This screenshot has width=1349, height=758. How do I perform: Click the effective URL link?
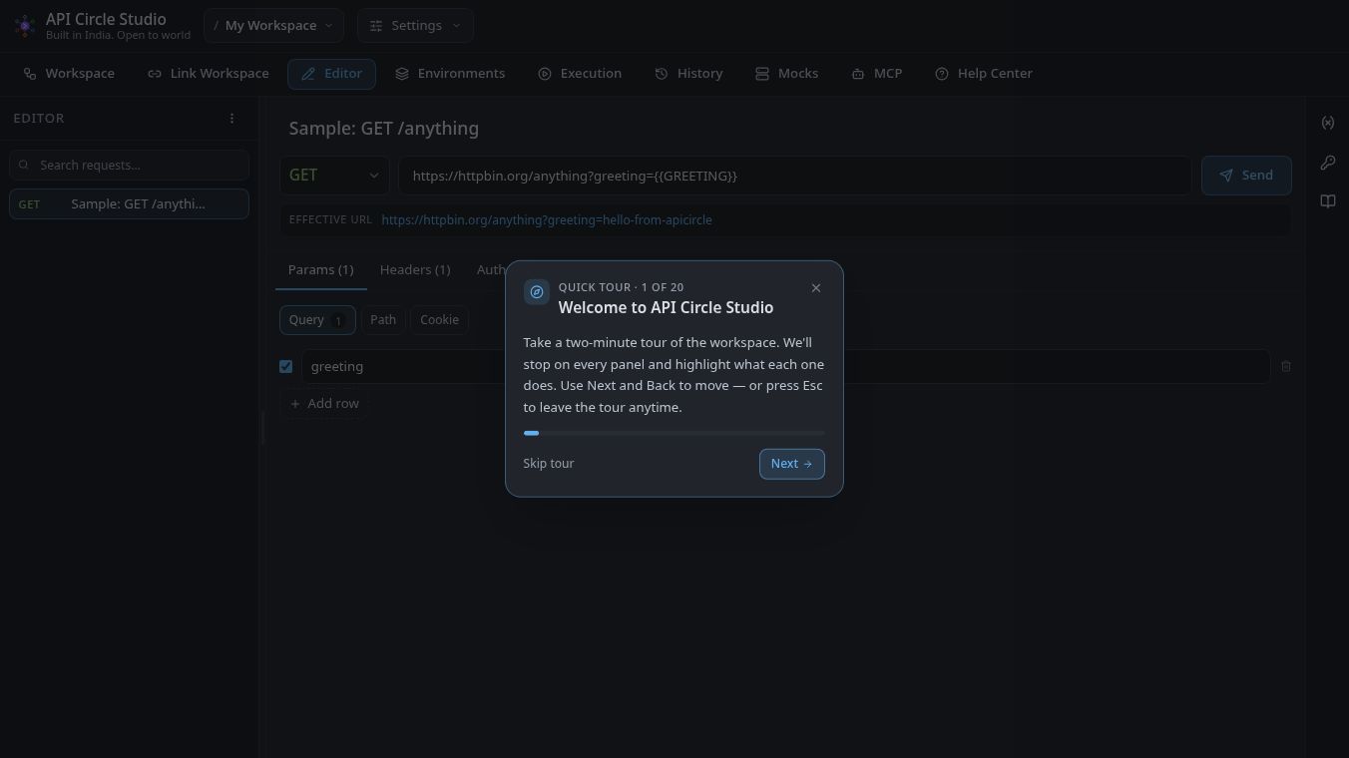(x=547, y=220)
